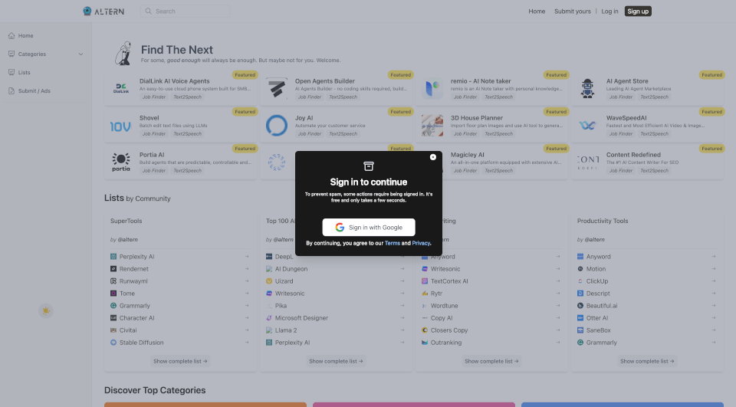The image size is (736, 407).
Task: Toggle the light/dark theme sun button
Action: (x=45, y=310)
